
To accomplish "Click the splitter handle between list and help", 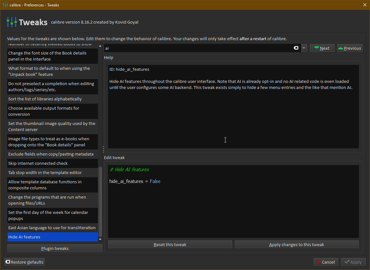I will pyautogui.click(x=103, y=149).
